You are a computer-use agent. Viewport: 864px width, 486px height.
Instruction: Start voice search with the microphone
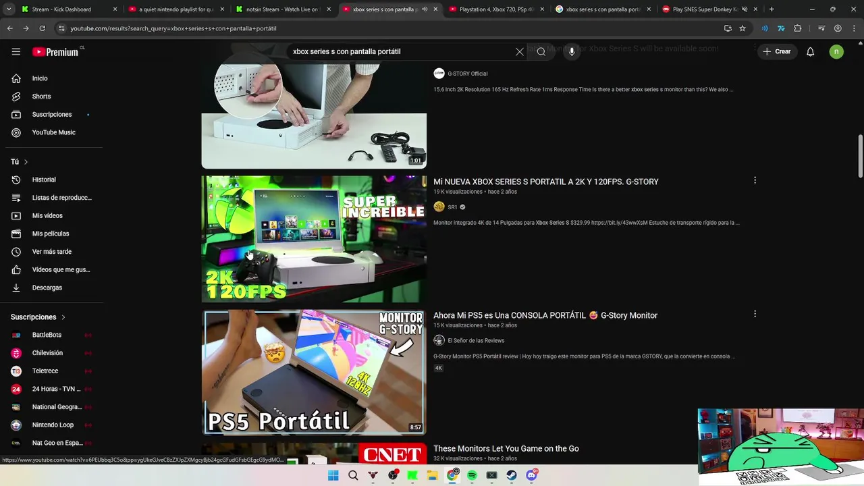[572, 51]
